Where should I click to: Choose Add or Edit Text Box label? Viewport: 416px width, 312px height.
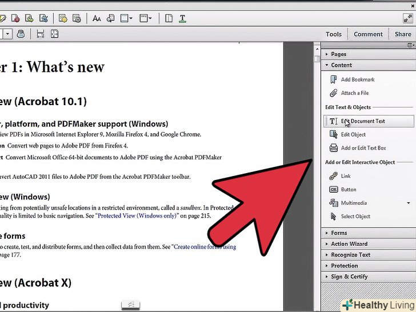(x=363, y=148)
